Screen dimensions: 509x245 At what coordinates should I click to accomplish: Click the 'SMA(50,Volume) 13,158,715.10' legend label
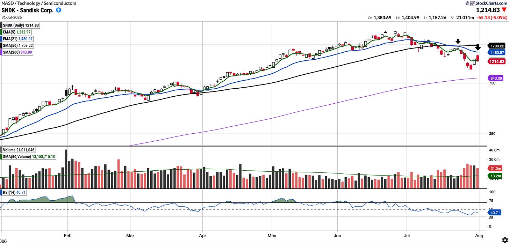(x=28, y=157)
